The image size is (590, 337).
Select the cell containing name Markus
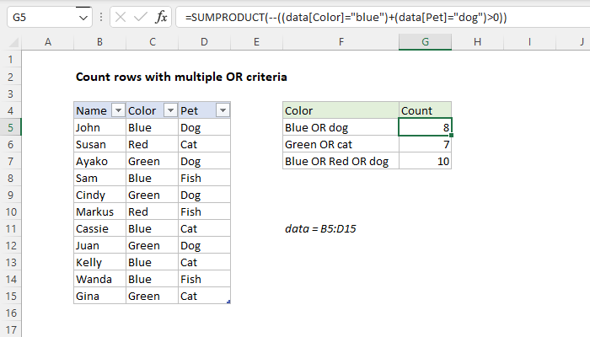(x=99, y=211)
